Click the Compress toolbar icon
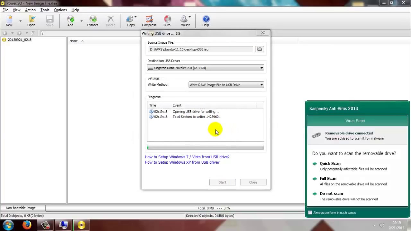411x231 pixels. [x=149, y=21]
